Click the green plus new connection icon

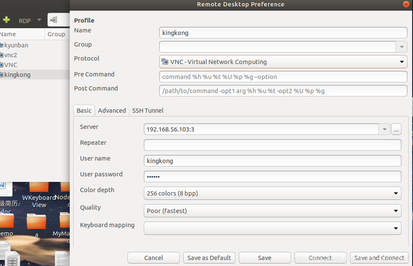point(6,20)
